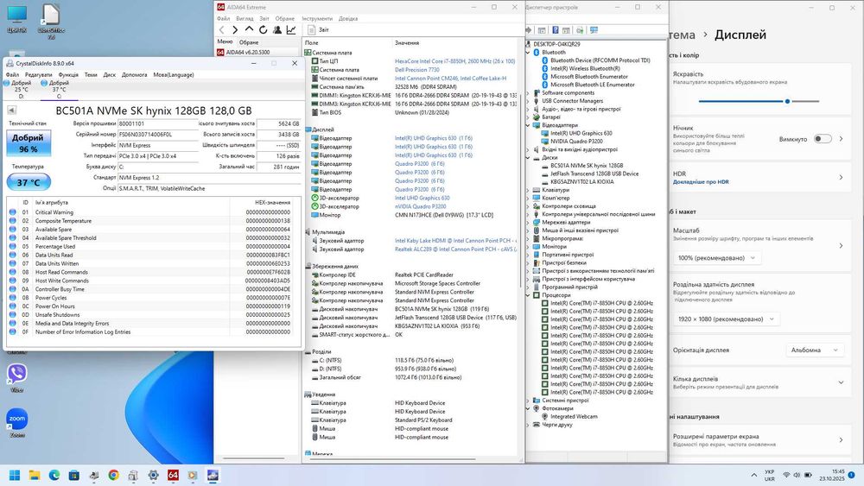This screenshot has height=486, width=864.
Task: Collapse the Bluetooth node in Device Manager
Action: [x=529, y=53]
